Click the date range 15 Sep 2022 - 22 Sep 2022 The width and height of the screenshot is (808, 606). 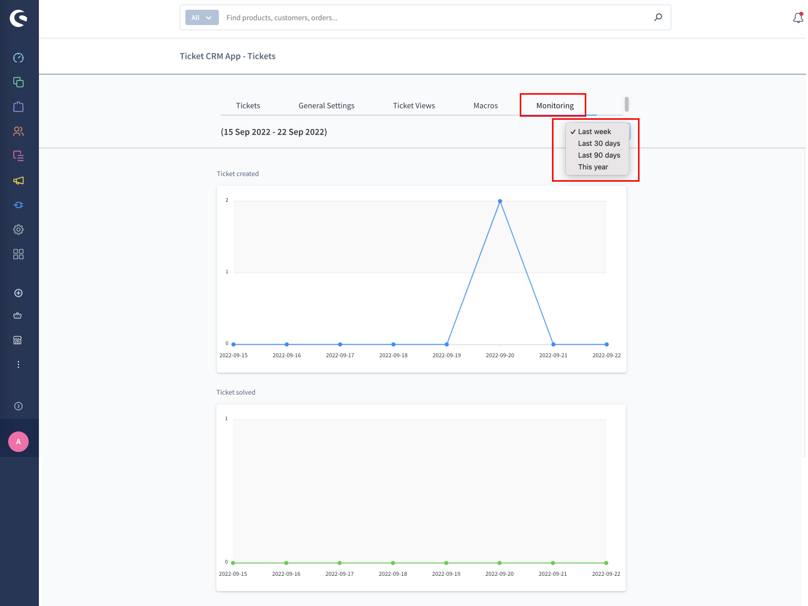click(274, 132)
